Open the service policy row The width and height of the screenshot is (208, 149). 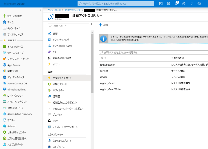153,71
